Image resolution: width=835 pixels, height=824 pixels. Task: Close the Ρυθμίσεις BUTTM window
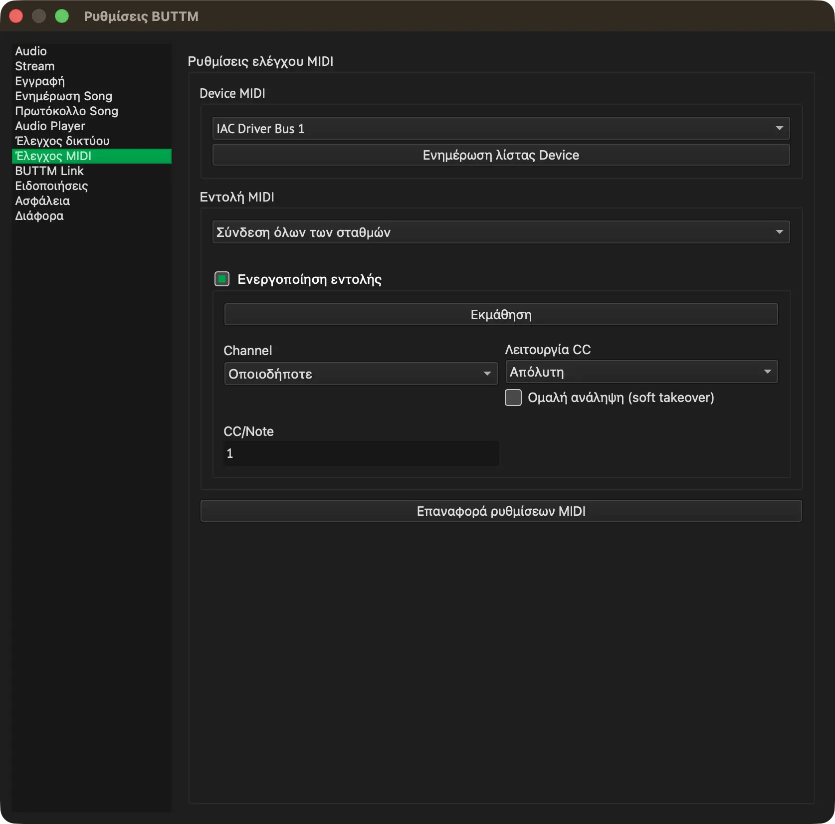pyautogui.click(x=16, y=16)
